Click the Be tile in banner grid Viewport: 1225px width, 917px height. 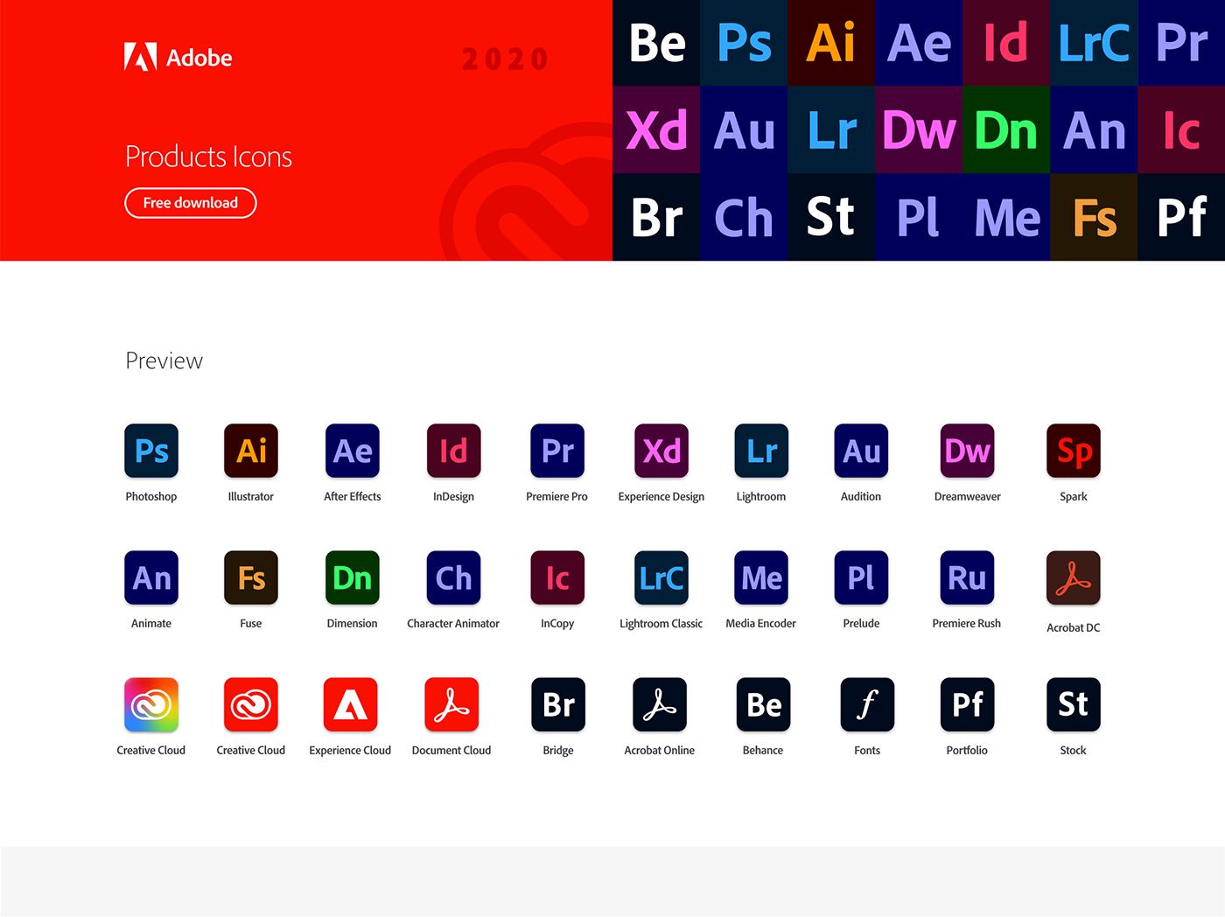pos(656,43)
